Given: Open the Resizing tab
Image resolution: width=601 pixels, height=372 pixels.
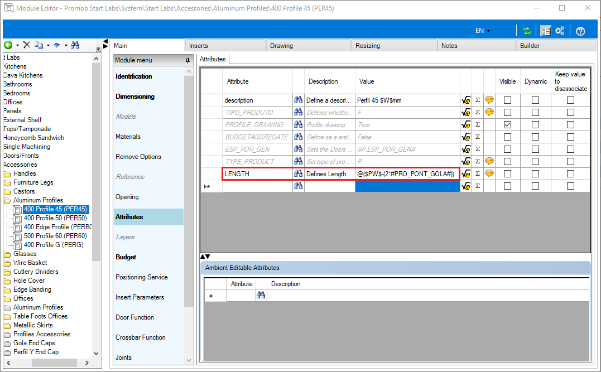Looking at the screenshot, I should coord(368,46).
